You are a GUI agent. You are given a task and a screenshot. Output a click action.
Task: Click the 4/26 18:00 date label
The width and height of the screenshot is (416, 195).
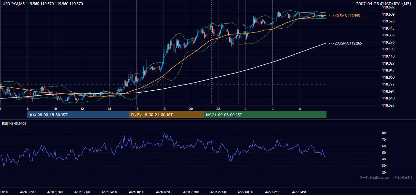coord(163,192)
